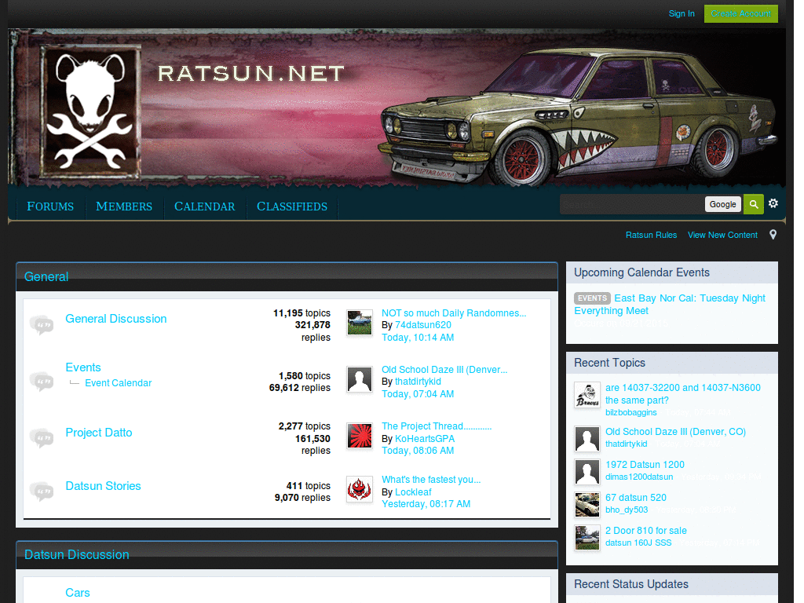Click the Ratsun skull and wrenches logo
This screenshot has width=804, height=603.
pos(90,111)
